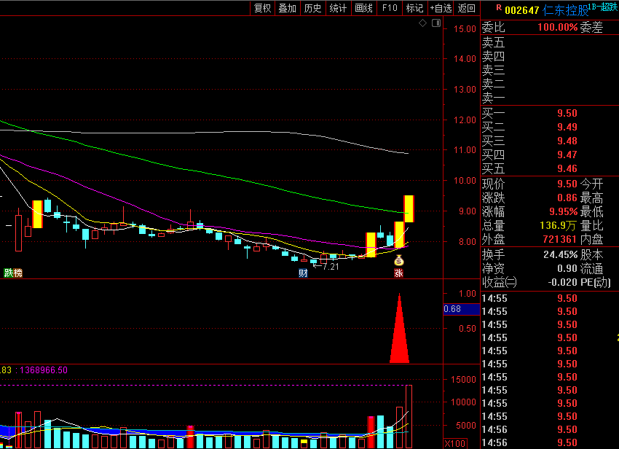The height and width of the screenshot is (449, 619).
Task: Select the 买二 price 9.49
Action: (x=567, y=127)
